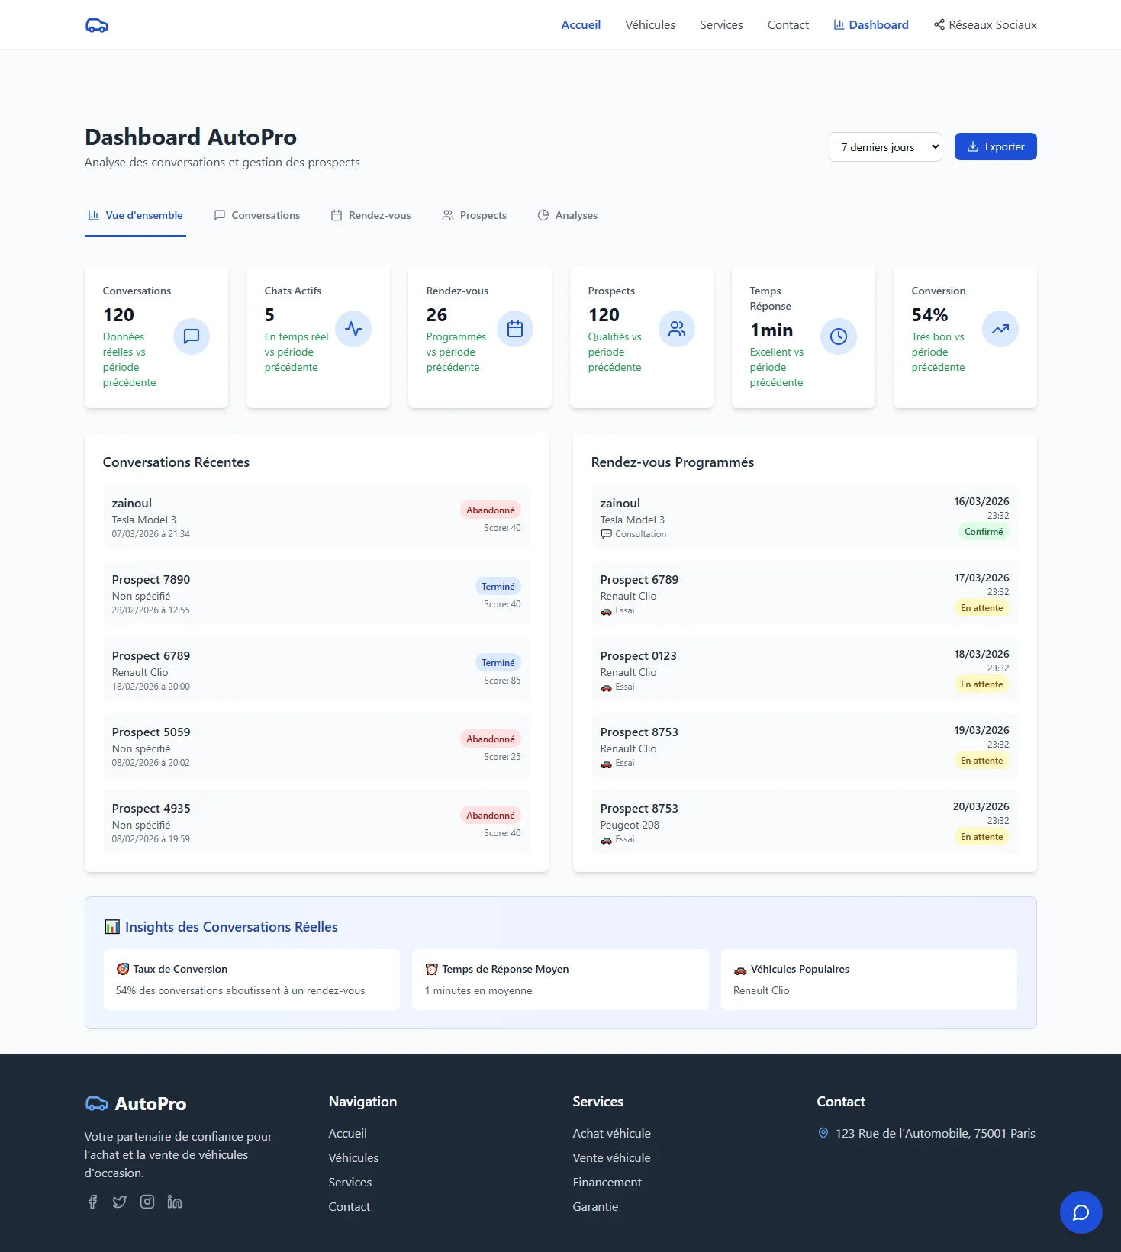This screenshot has height=1252, width=1121.
Task: Click the Rendez-vous card calendar icon
Action: 515,329
